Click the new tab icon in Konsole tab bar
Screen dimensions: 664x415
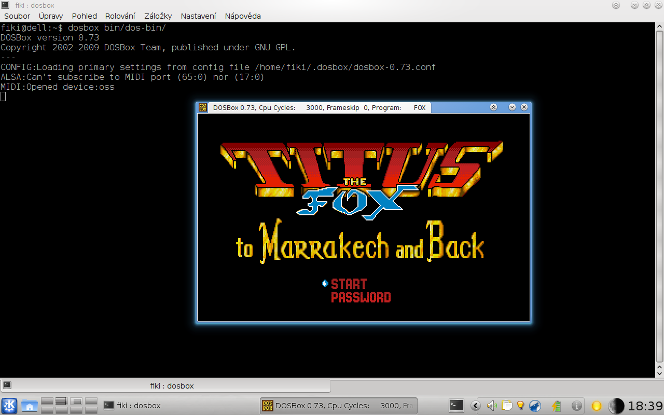tap(7, 385)
